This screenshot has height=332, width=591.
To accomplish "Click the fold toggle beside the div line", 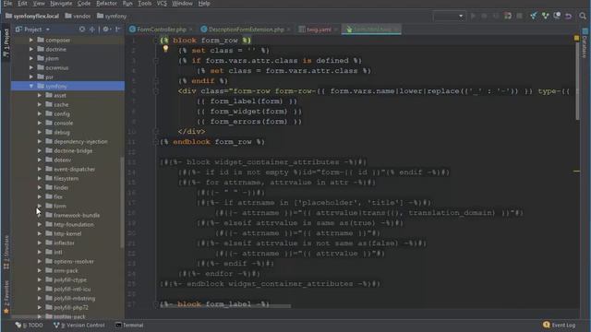I will coord(156,91).
